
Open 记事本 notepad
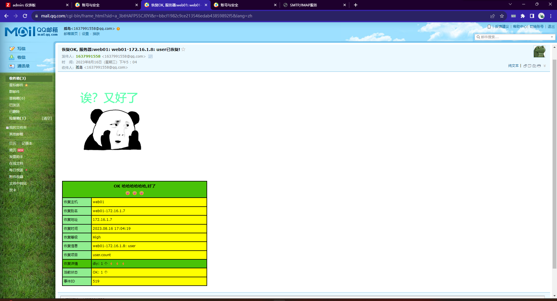(27, 144)
